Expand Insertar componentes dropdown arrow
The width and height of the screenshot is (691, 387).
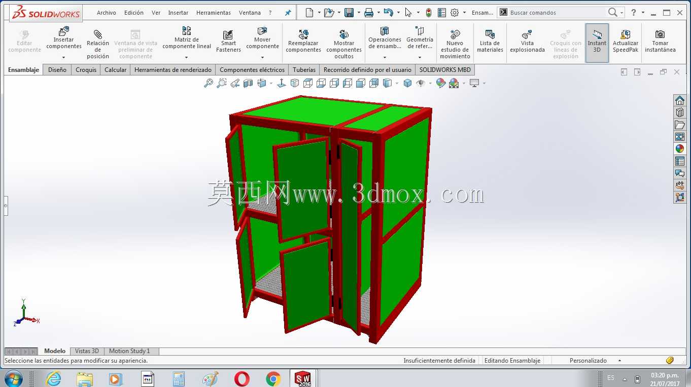pyautogui.click(x=63, y=57)
